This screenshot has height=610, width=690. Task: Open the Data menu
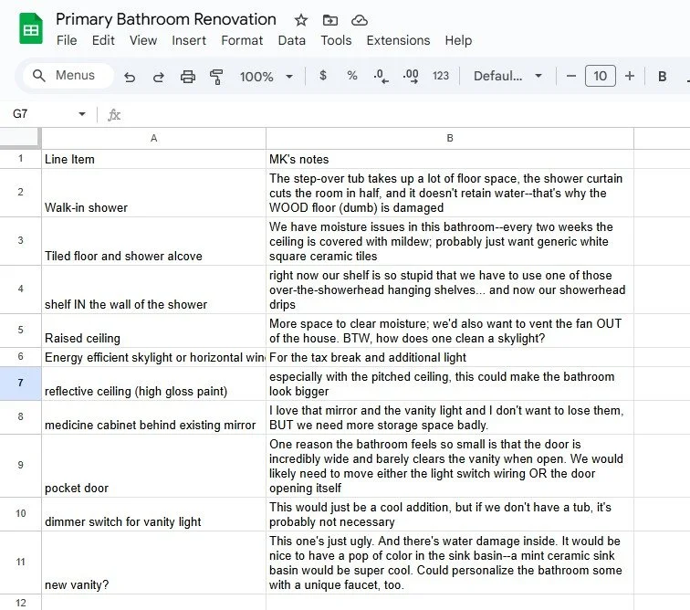tap(291, 40)
